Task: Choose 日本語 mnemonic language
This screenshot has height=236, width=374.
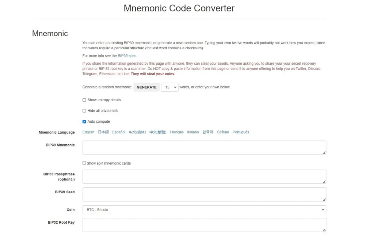Action: pos(103,132)
